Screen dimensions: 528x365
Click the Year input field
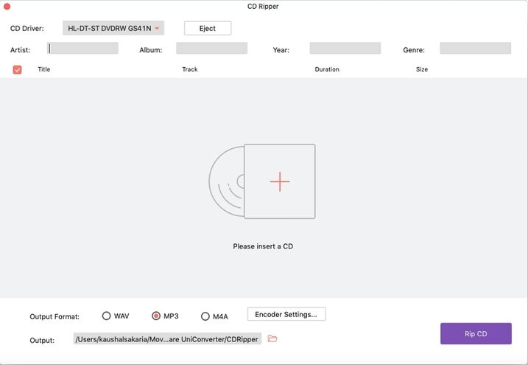(x=345, y=48)
